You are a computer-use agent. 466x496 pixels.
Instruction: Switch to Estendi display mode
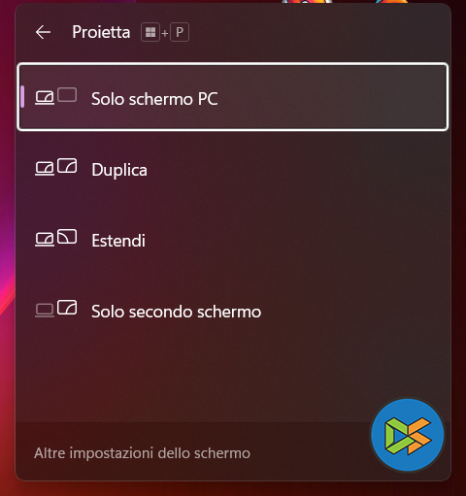click(x=233, y=240)
